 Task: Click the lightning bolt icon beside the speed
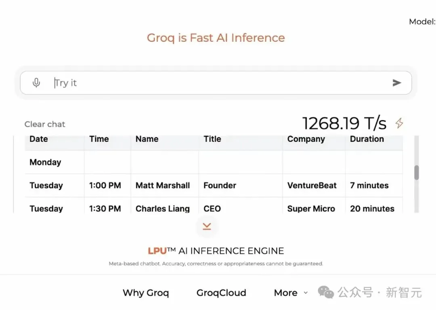click(399, 123)
